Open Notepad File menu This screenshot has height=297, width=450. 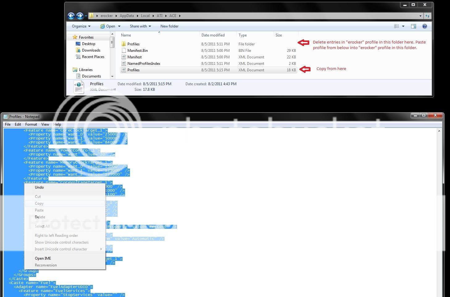8,124
